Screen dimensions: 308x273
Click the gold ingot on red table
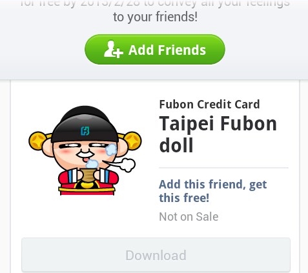[x=87, y=185]
